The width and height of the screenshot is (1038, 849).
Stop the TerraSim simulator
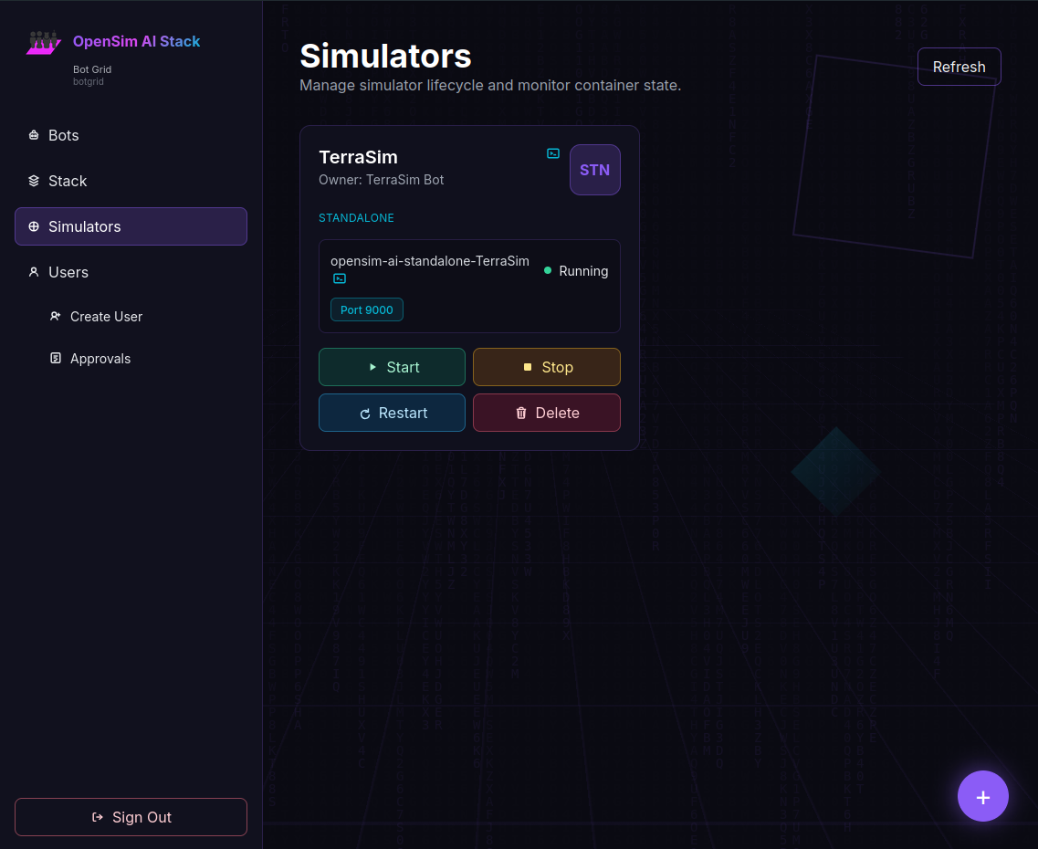[546, 367]
